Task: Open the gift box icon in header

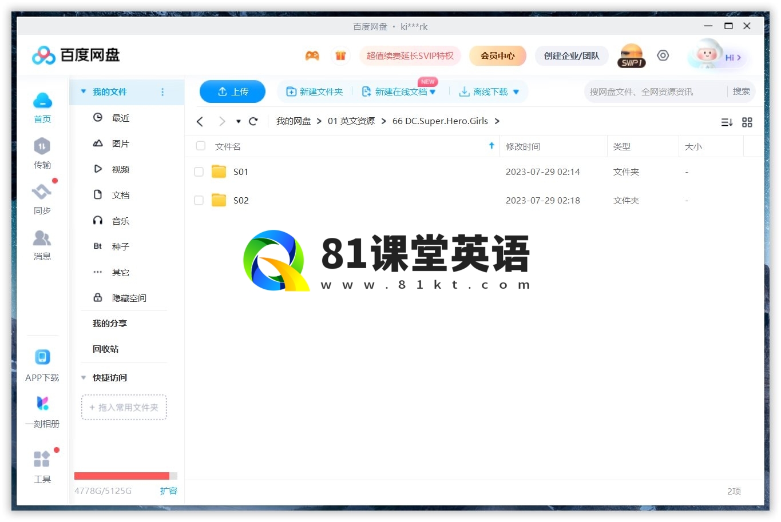Action: point(340,55)
